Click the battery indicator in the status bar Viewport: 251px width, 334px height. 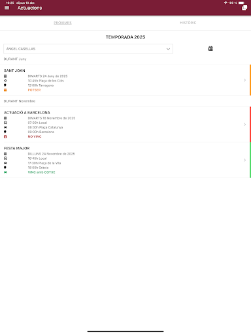pyautogui.click(x=242, y=3)
